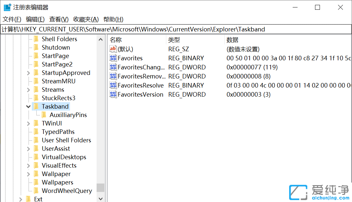Click the Favorites REG_BINARY value icon

[x=112, y=58]
